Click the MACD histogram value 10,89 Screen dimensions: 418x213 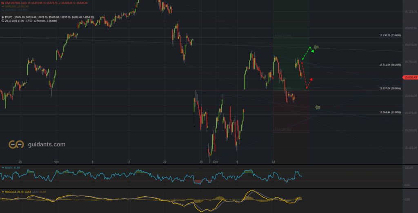click(x=42, y=192)
